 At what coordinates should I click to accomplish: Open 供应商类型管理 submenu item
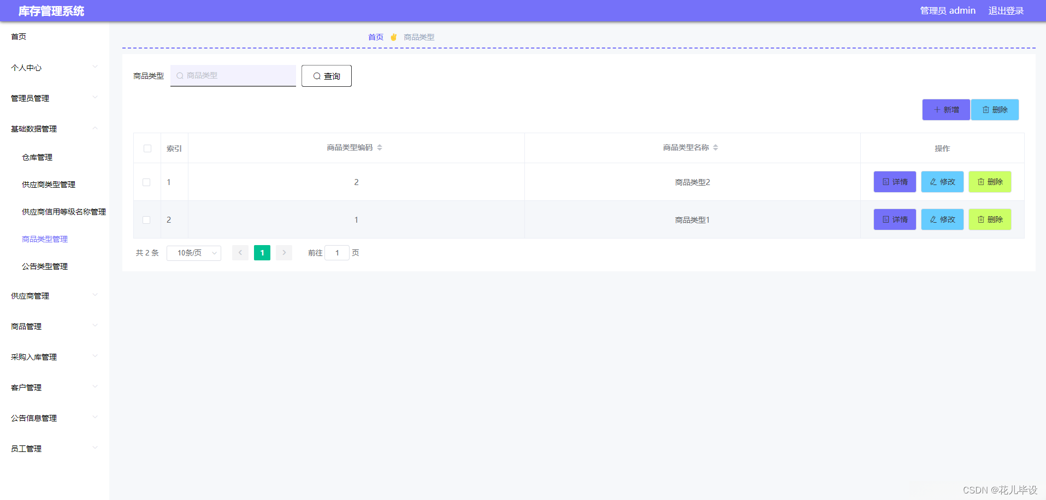55,184
